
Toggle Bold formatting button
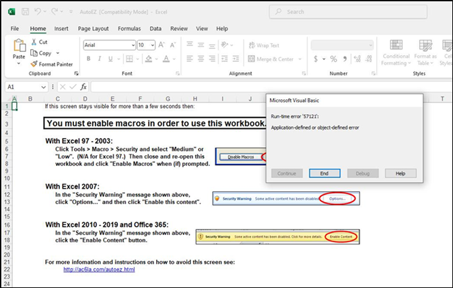pos(88,59)
